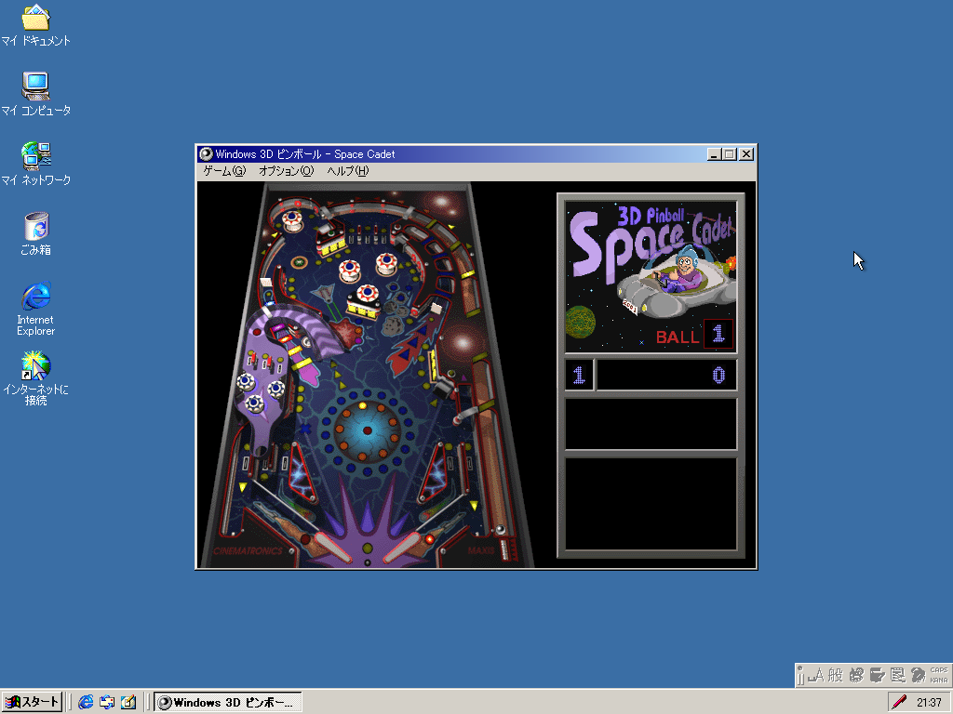Click the IME 般 conversion mode icon
953x714 pixels.
tap(836, 675)
